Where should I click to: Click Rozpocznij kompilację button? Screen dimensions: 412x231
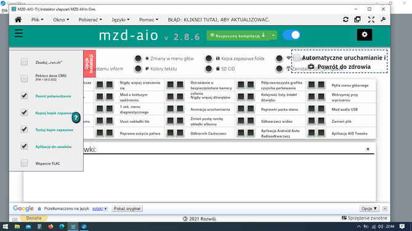tap(238, 36)
